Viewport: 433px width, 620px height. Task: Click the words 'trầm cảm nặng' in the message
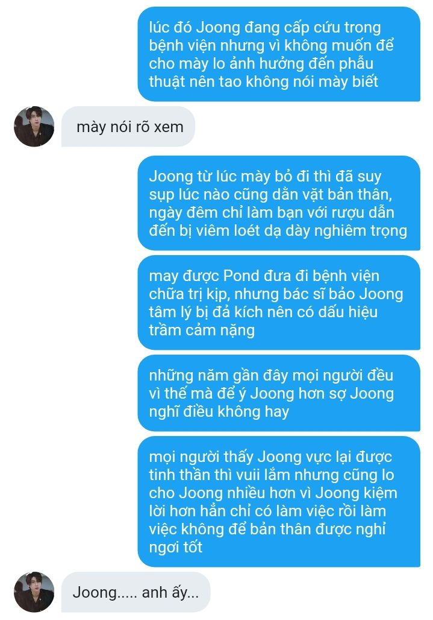pos(202,330)
